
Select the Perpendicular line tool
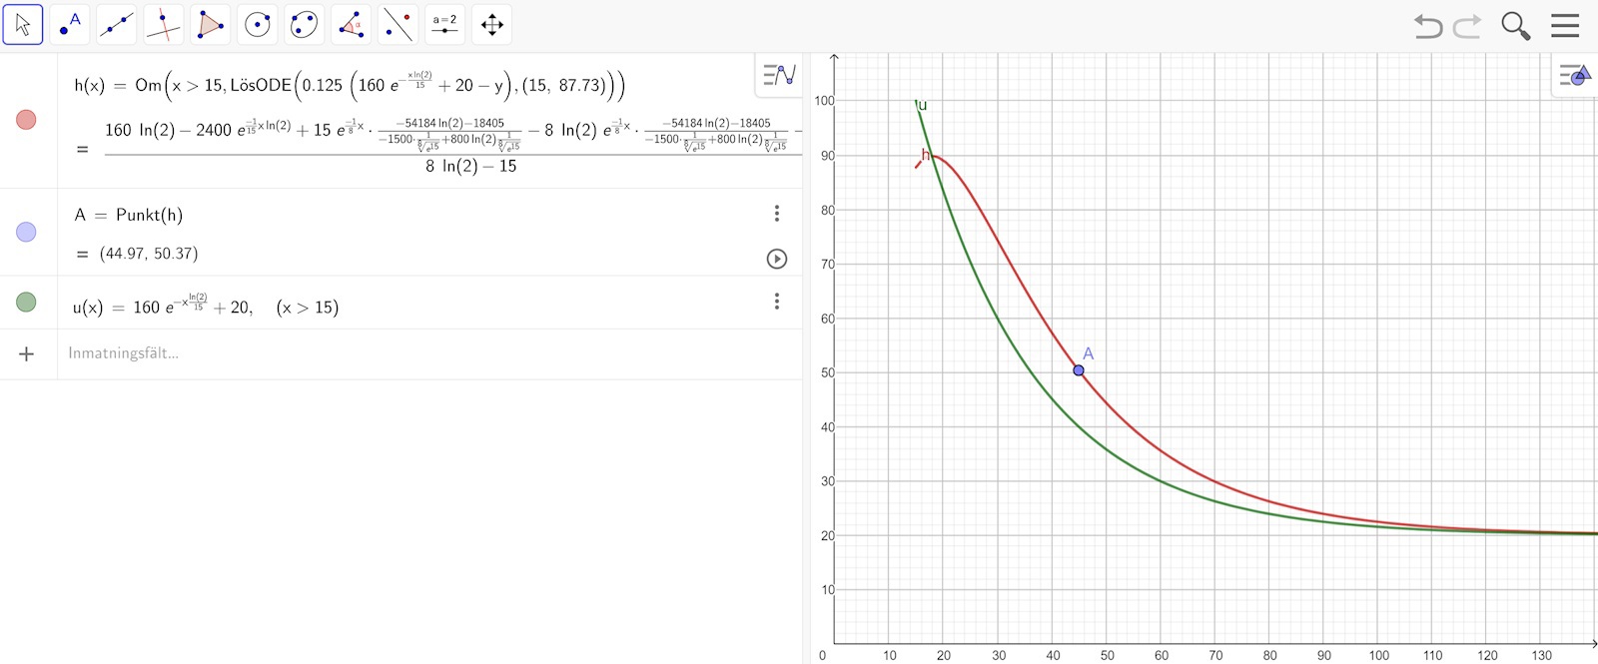point(164,25)
